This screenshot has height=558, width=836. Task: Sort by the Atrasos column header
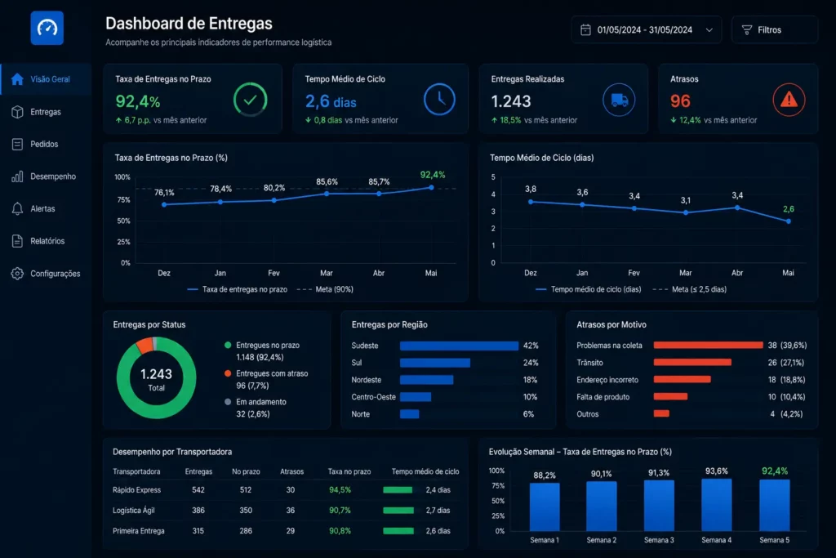[x=291, y=471]
